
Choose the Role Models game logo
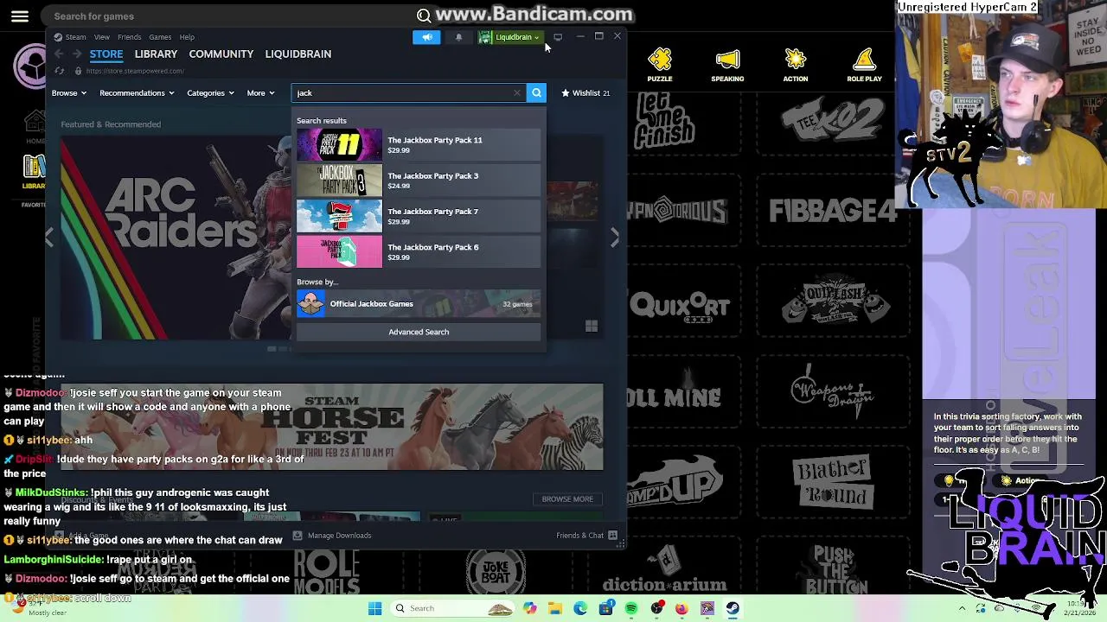[327, 571]
